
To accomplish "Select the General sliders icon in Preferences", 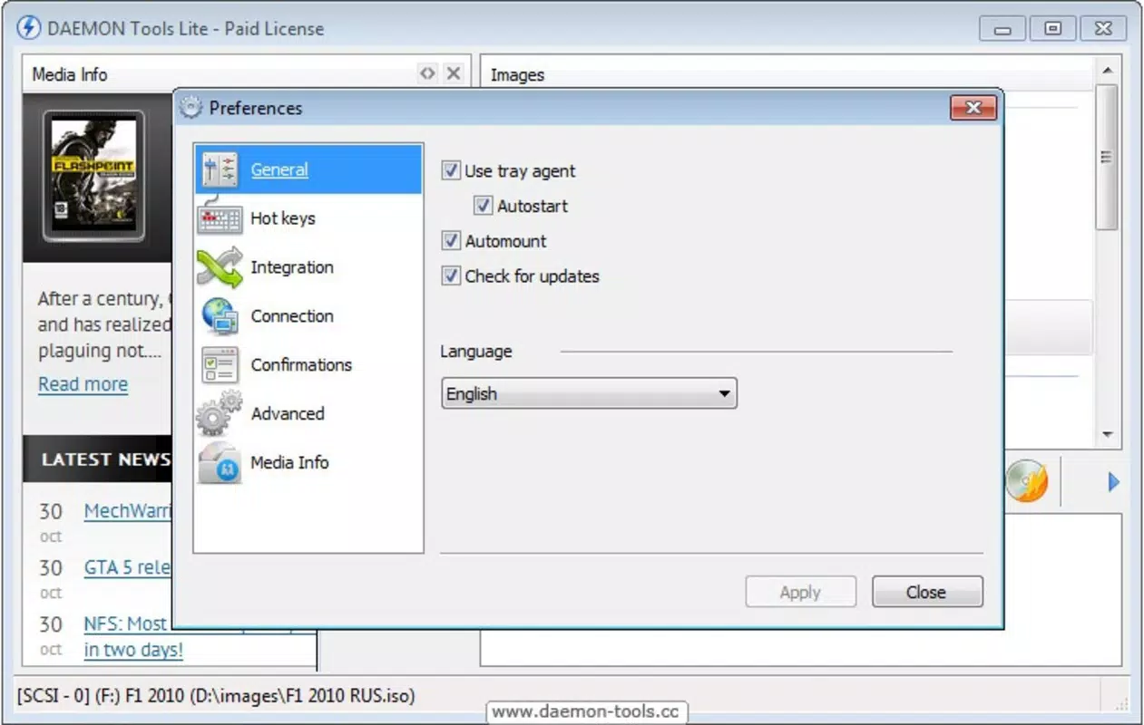I will tap(220, 169).
